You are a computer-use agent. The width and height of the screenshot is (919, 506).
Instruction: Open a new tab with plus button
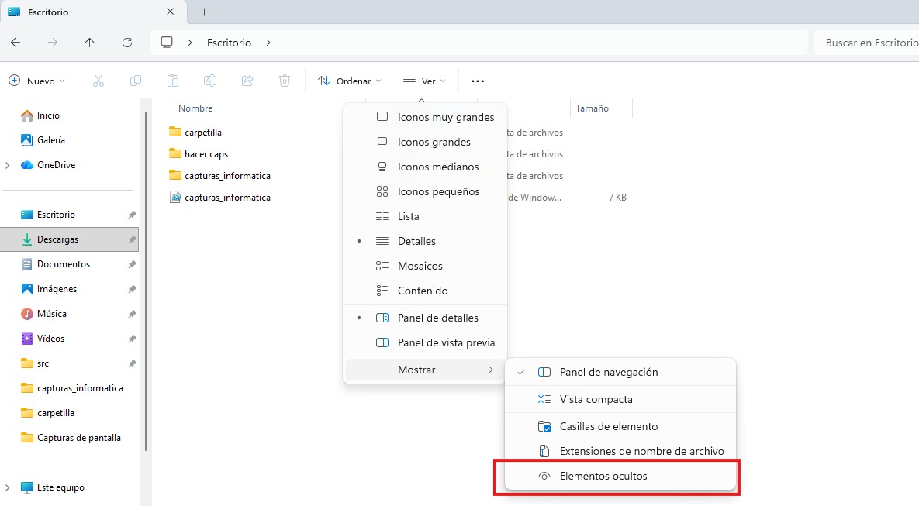tap(205, 12)
